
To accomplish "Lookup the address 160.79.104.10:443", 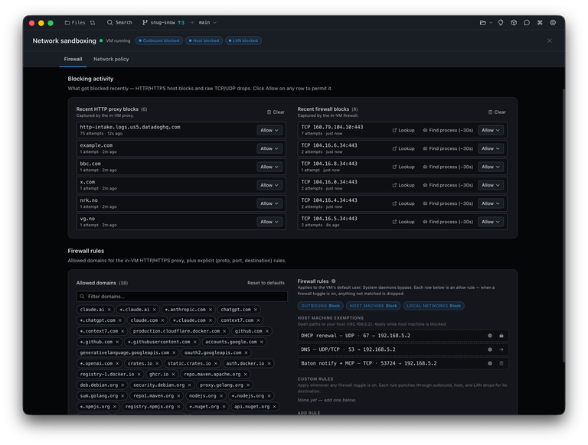I will [x=403, y=130].
